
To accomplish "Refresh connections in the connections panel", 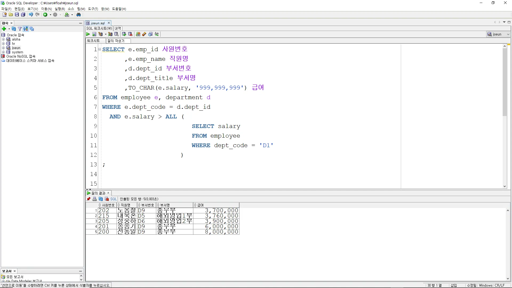I will (x=14, y=29).
